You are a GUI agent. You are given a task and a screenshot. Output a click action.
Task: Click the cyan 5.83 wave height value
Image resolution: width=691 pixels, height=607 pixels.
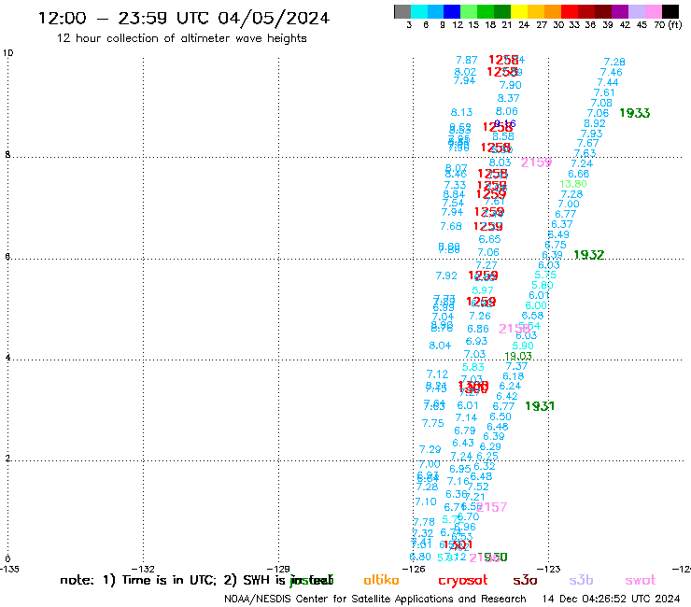472,367
